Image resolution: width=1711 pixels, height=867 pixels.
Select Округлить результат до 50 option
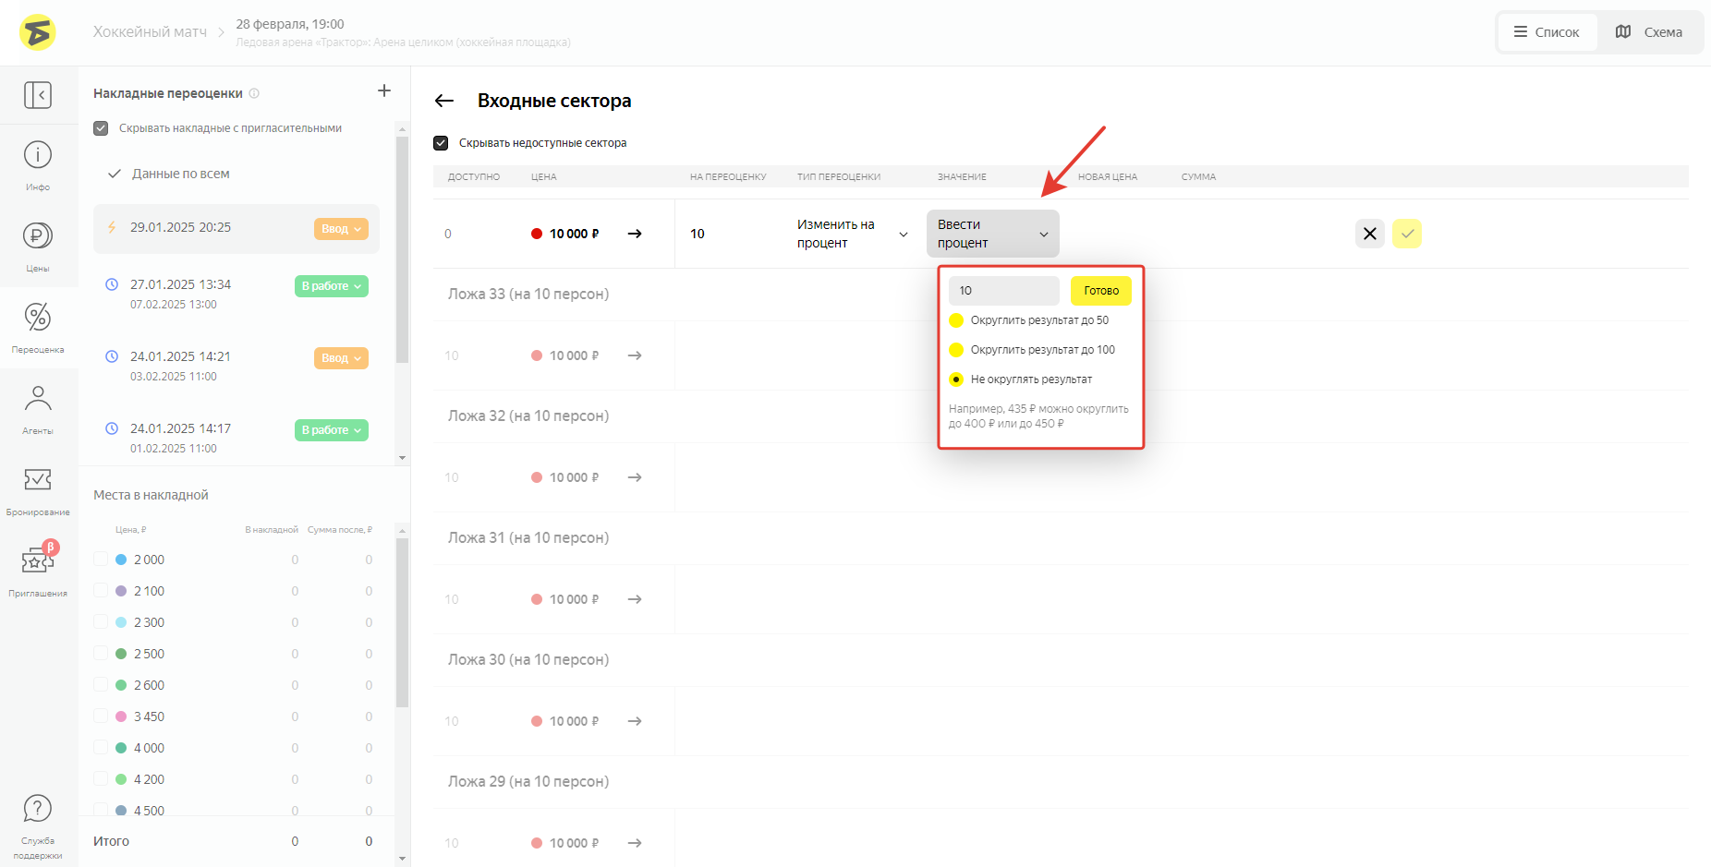click(956, 320)
